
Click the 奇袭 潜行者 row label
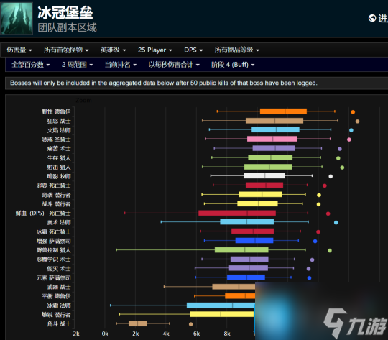point(56,195)
